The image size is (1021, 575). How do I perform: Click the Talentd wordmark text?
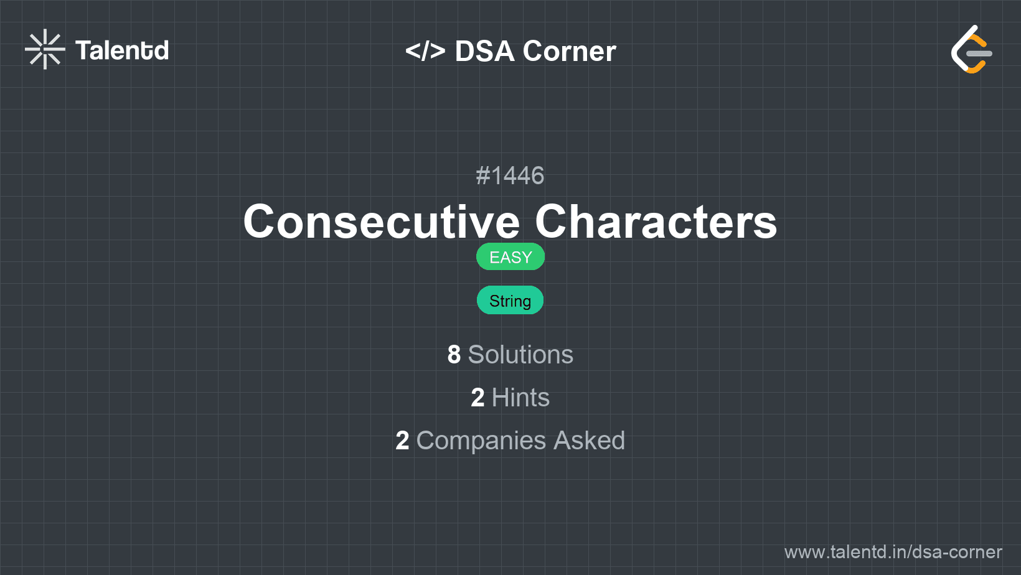point(122,50)
